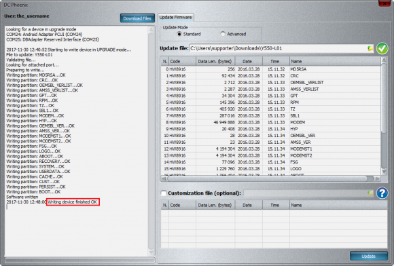Viewport: 394px width, 266px height.
Task: Sort by the Date column in update table
Action: 249,61
